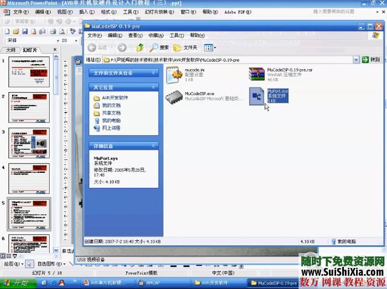This screenshot has height=289, width=387.
Task: Open Explorer 帮助(H) menu
Action: coord(197,35)
